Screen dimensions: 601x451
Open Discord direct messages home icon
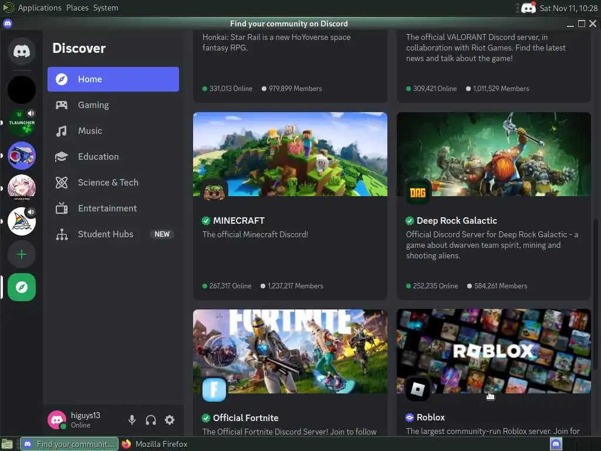pos(22,51)
